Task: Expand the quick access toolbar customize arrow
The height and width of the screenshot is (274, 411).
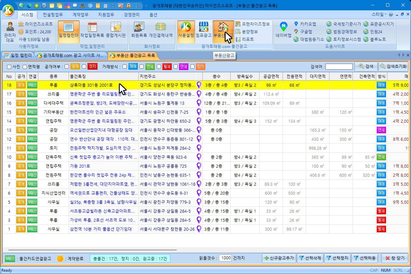Action: click(x=147, y=6)
